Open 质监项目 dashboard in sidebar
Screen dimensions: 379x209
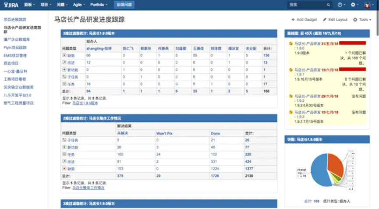(11, 63)
